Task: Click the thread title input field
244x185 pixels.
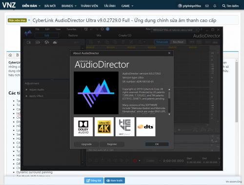Action: [135, 20]
